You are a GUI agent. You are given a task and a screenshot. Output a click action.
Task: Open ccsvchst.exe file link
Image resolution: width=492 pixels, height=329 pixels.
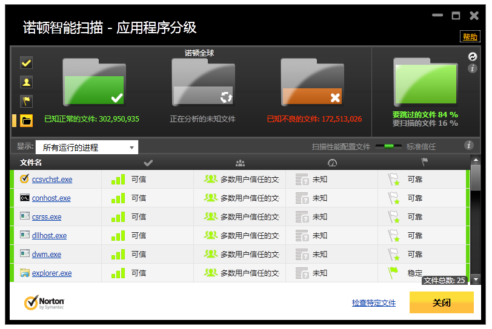[x=52, y=180]
